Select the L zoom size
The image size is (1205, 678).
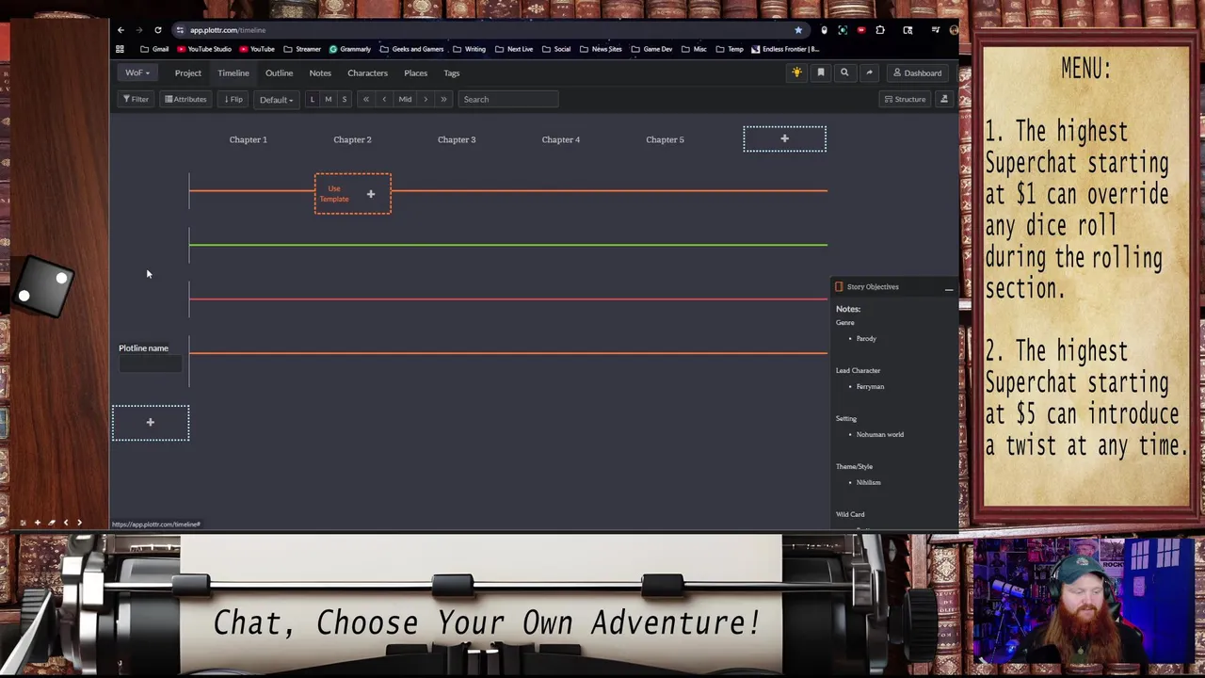click(x=313, y=99)
